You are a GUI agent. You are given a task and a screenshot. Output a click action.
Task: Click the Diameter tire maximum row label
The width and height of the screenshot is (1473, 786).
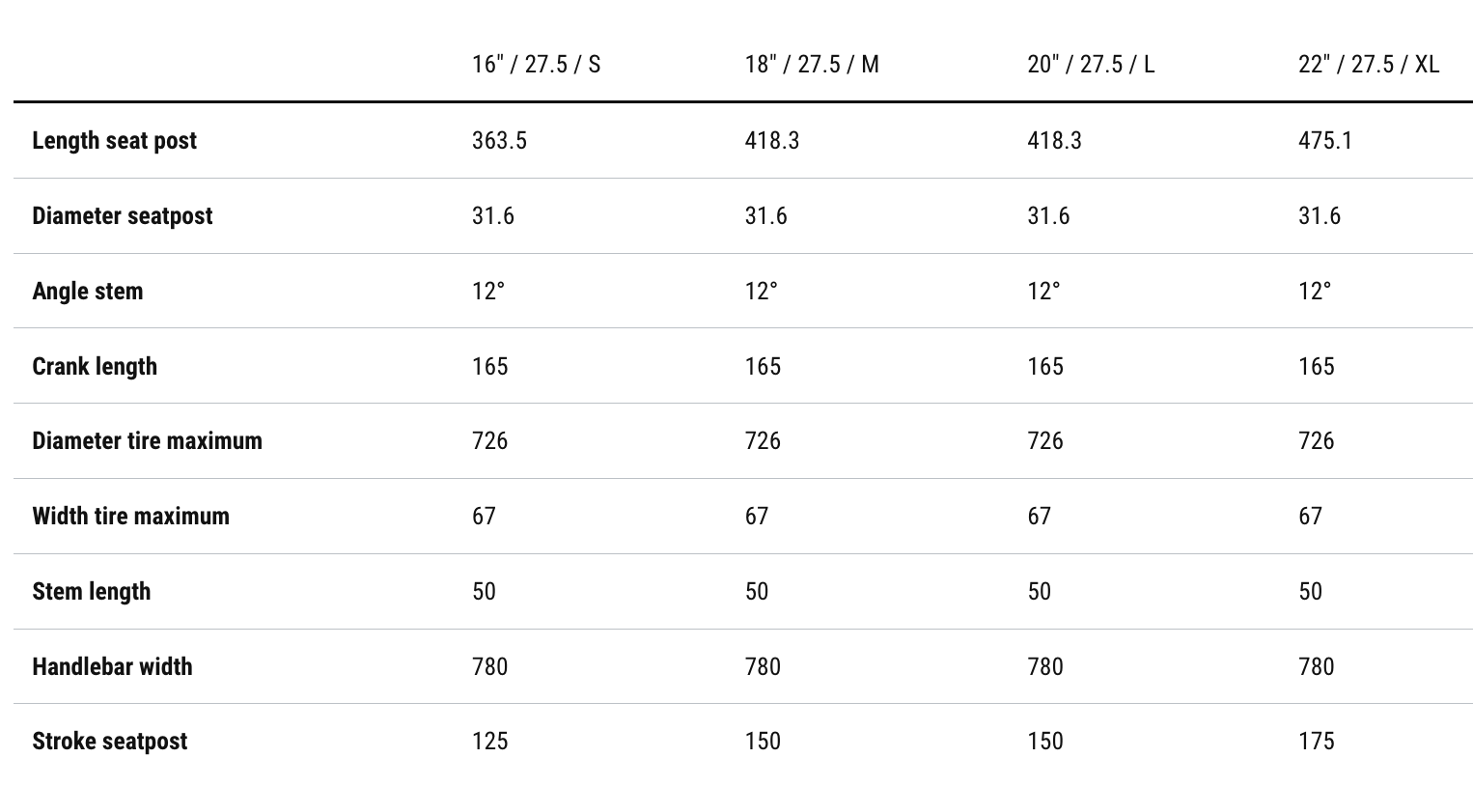click(147, 441)
